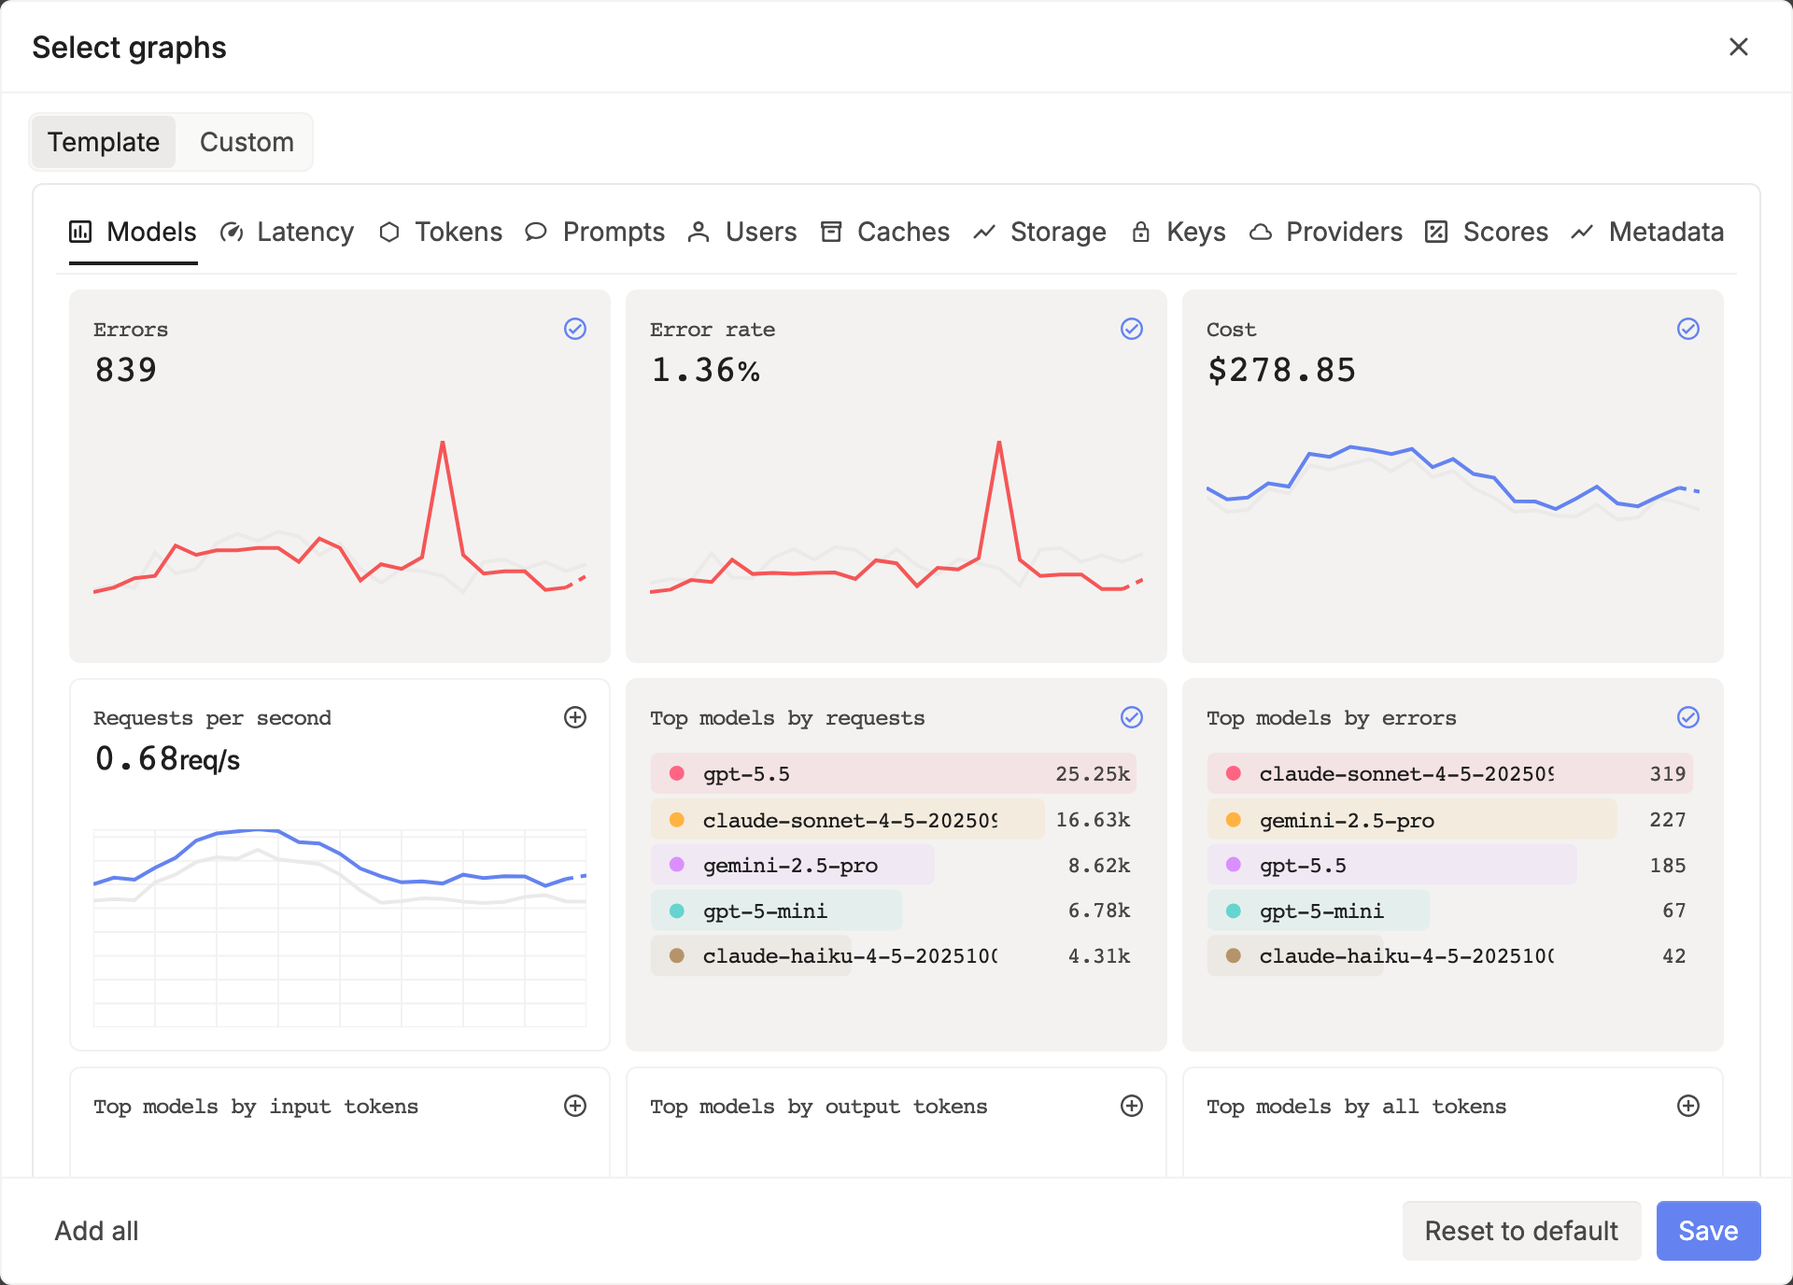Deselect the Cost graph checkmark
The width and height of the screenshot is (1793, 1285).
[1688, 329]
